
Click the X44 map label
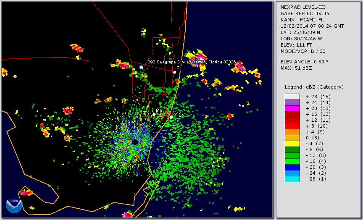pos(177,113)
